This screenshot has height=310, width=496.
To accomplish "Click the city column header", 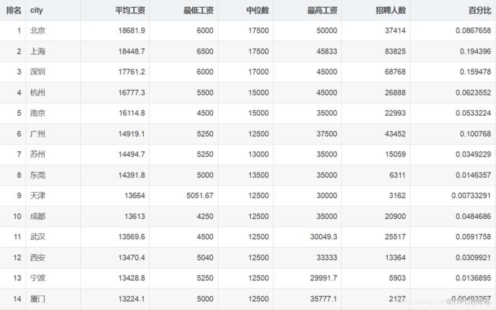I will pyautogui.click(x=36, y=11).
